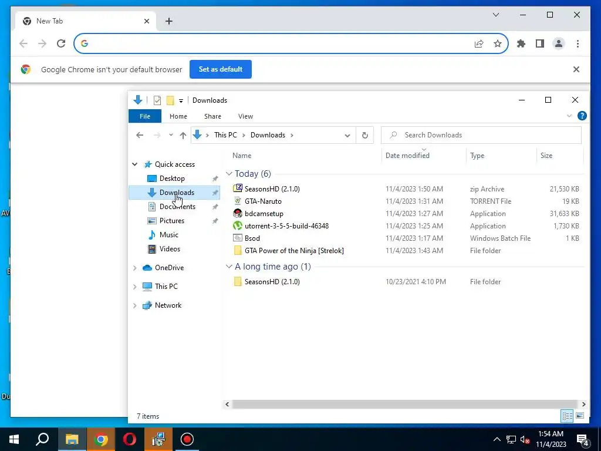Collapse the A long time ago group

click(x=229, y=267)
